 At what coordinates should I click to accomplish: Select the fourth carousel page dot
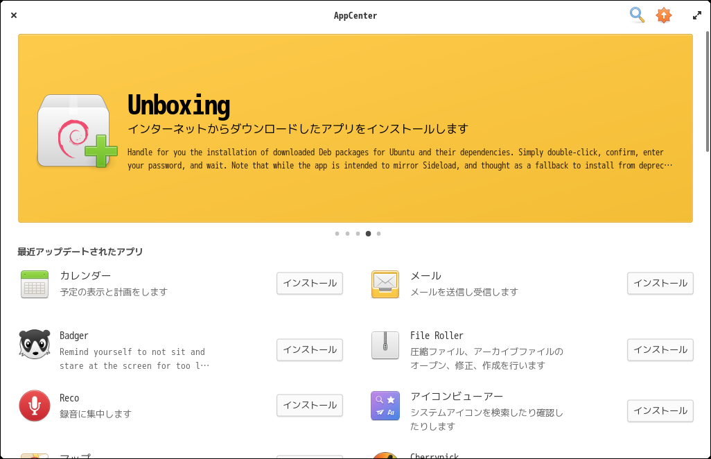pyautogui.click(x=368, y=234)
